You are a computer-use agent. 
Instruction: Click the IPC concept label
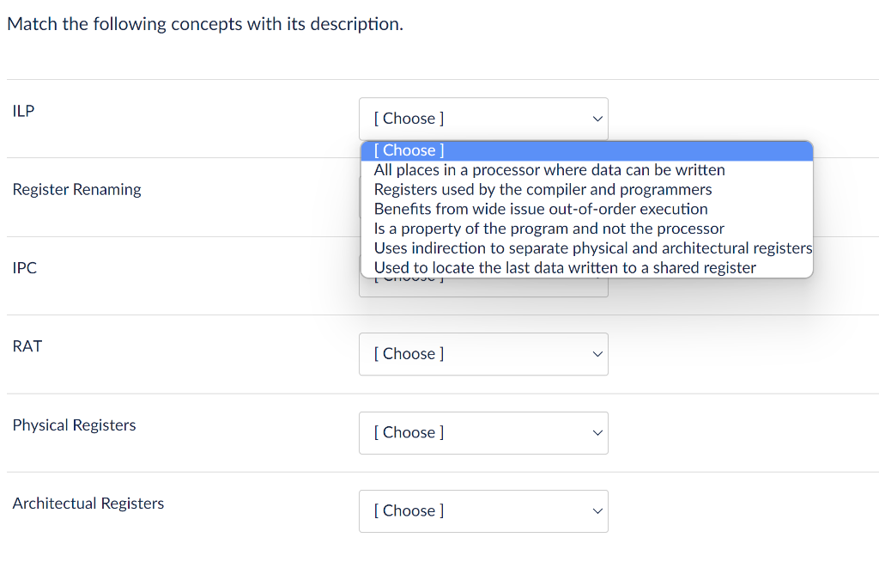(25, 268)
